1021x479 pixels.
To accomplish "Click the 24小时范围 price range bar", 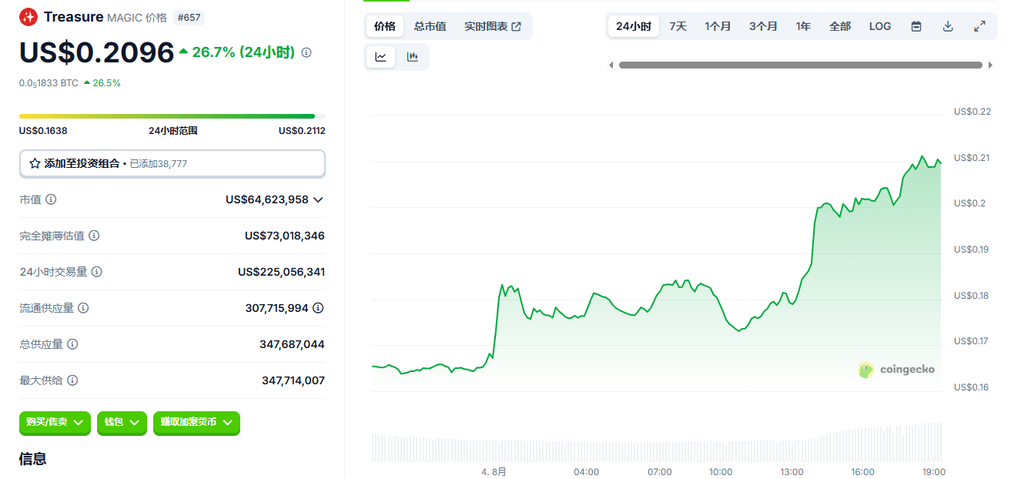I will (x=172, y=116).
